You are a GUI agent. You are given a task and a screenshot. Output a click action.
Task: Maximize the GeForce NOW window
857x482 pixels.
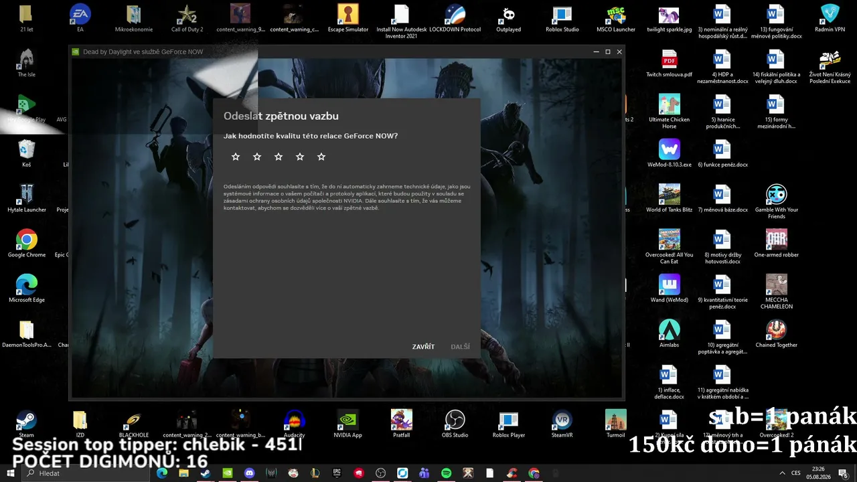(x=608, y=52)
